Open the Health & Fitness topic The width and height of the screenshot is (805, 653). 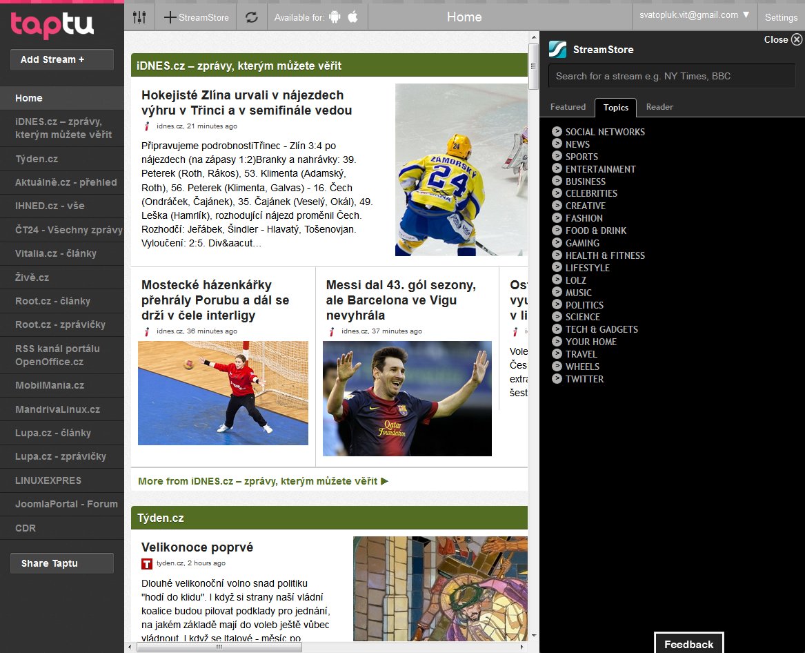(x=605, y=255)
